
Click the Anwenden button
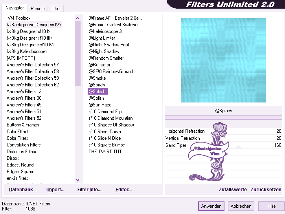pyautogui.click(x=211, y=206)
